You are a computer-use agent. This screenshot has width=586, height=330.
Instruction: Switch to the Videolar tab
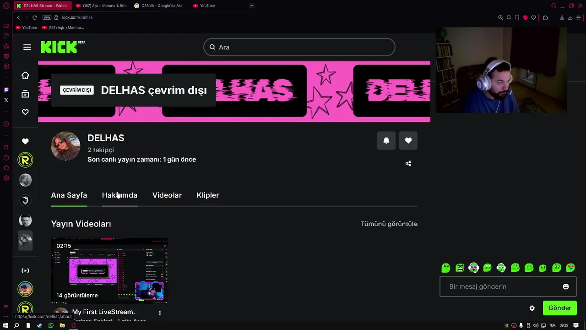[x=167, y=195]
